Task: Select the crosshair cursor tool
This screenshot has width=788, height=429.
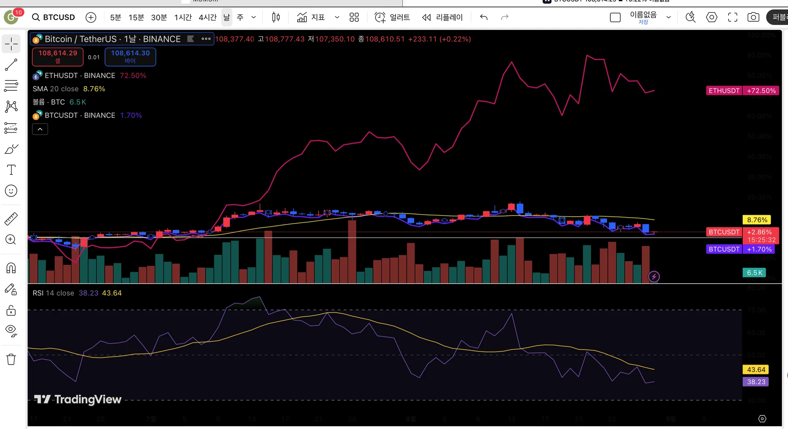Action: (x=11, y=44)
